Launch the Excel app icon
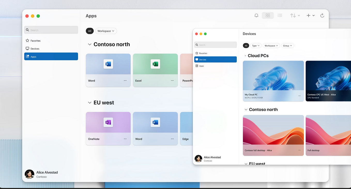 click(155, 64)
